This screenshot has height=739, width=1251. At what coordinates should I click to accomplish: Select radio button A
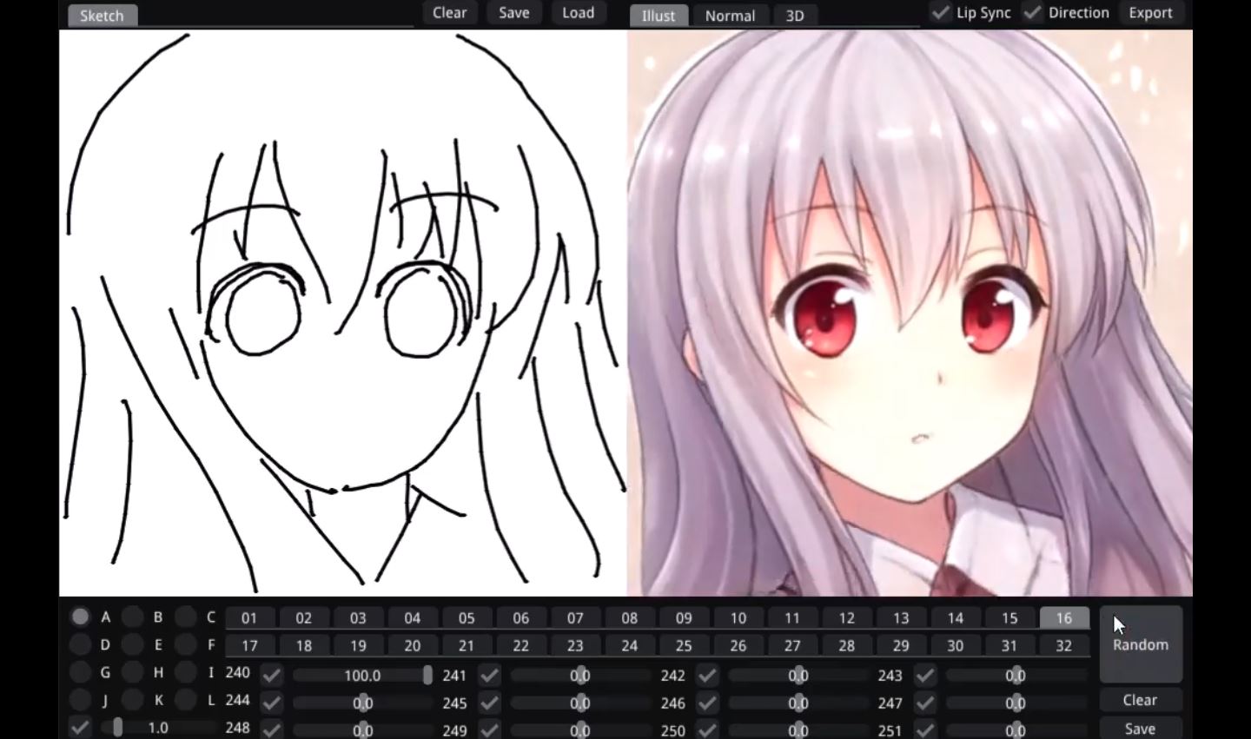tap(80, 617)
